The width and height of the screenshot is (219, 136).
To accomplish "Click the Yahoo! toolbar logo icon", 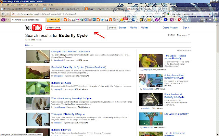I will pyautogui.click(x=4, y=20).
